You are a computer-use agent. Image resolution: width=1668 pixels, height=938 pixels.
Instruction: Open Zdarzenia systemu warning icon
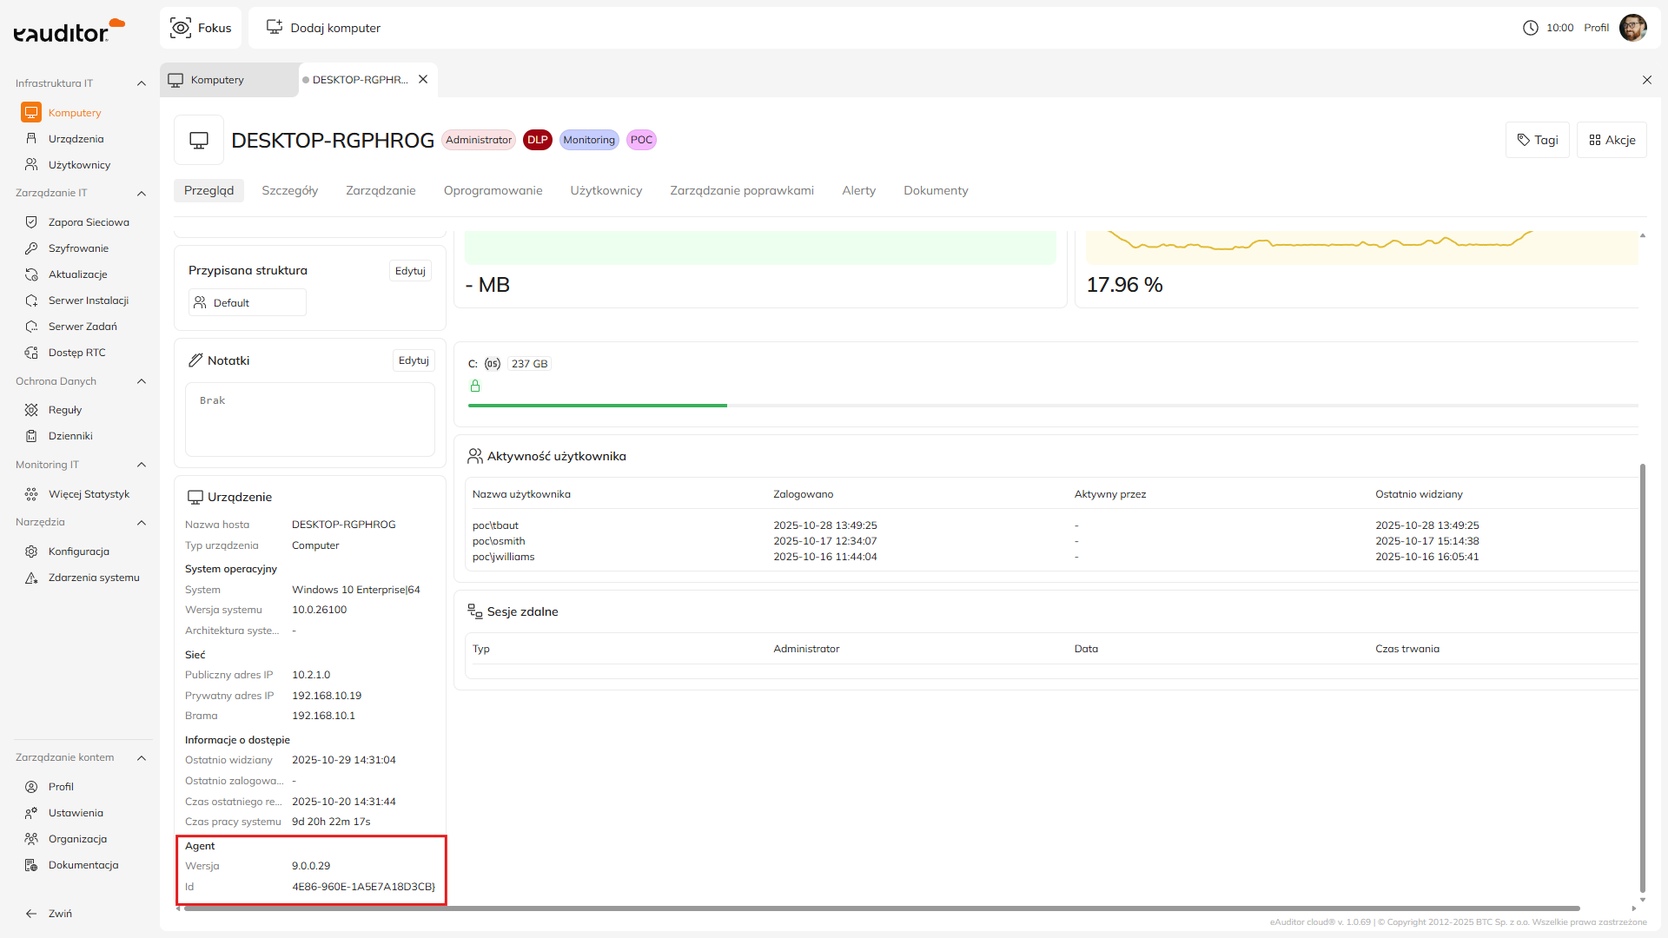click(x=31, y=578)
